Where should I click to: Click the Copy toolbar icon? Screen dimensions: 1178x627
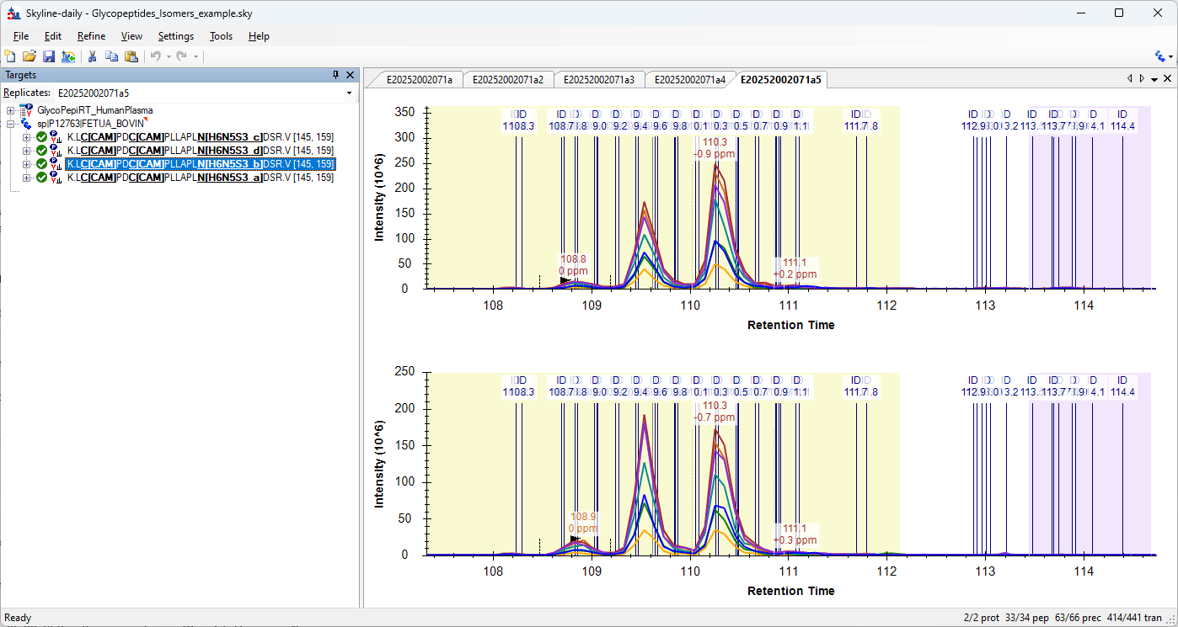[112, 56]
